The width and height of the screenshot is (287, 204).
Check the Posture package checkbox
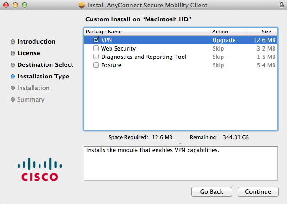click(x=96, y=65)
